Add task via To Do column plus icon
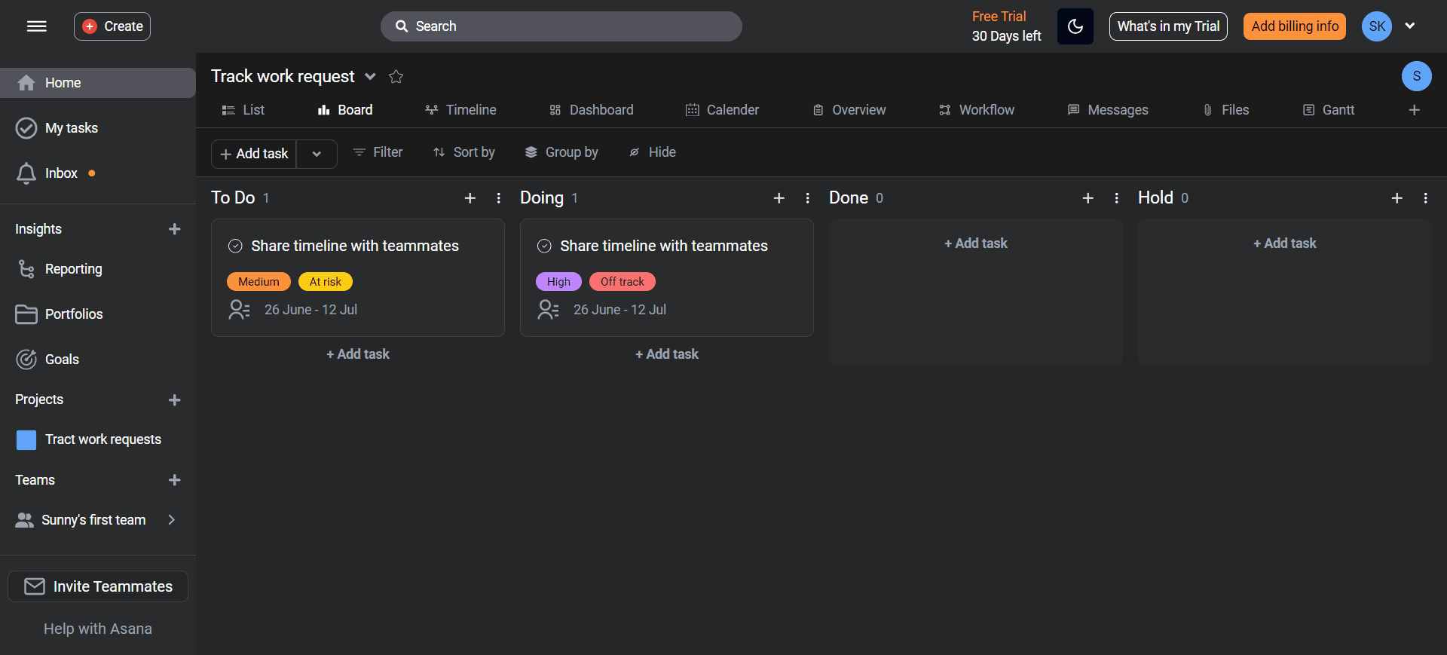The image size is (1447, 655). [x=470, y=197]
